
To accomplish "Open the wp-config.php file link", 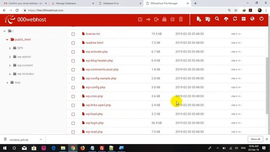I will [95, 87].
